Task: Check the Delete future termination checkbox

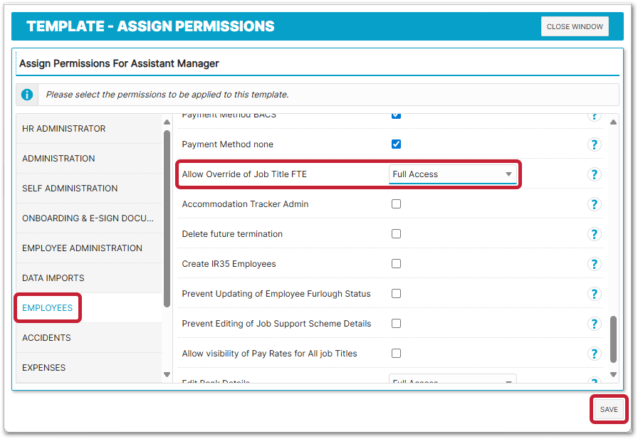Action: pyautogui.click(x=397, y=234)
